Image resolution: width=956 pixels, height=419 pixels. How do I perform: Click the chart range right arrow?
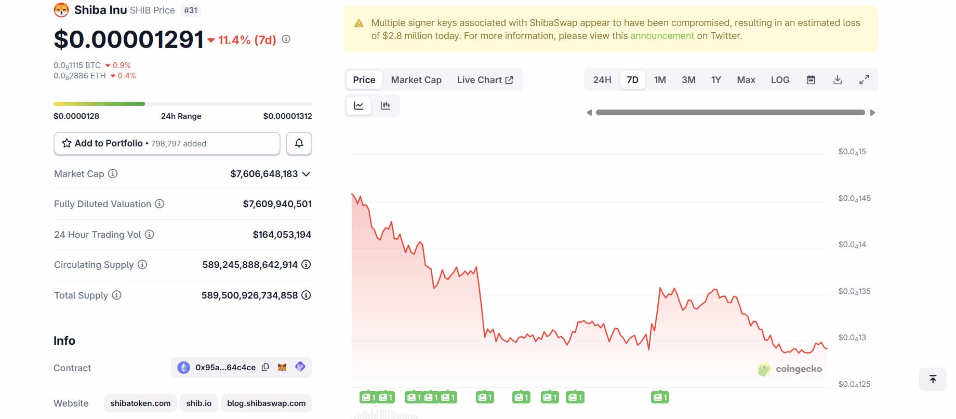click(x=872, y=113)
